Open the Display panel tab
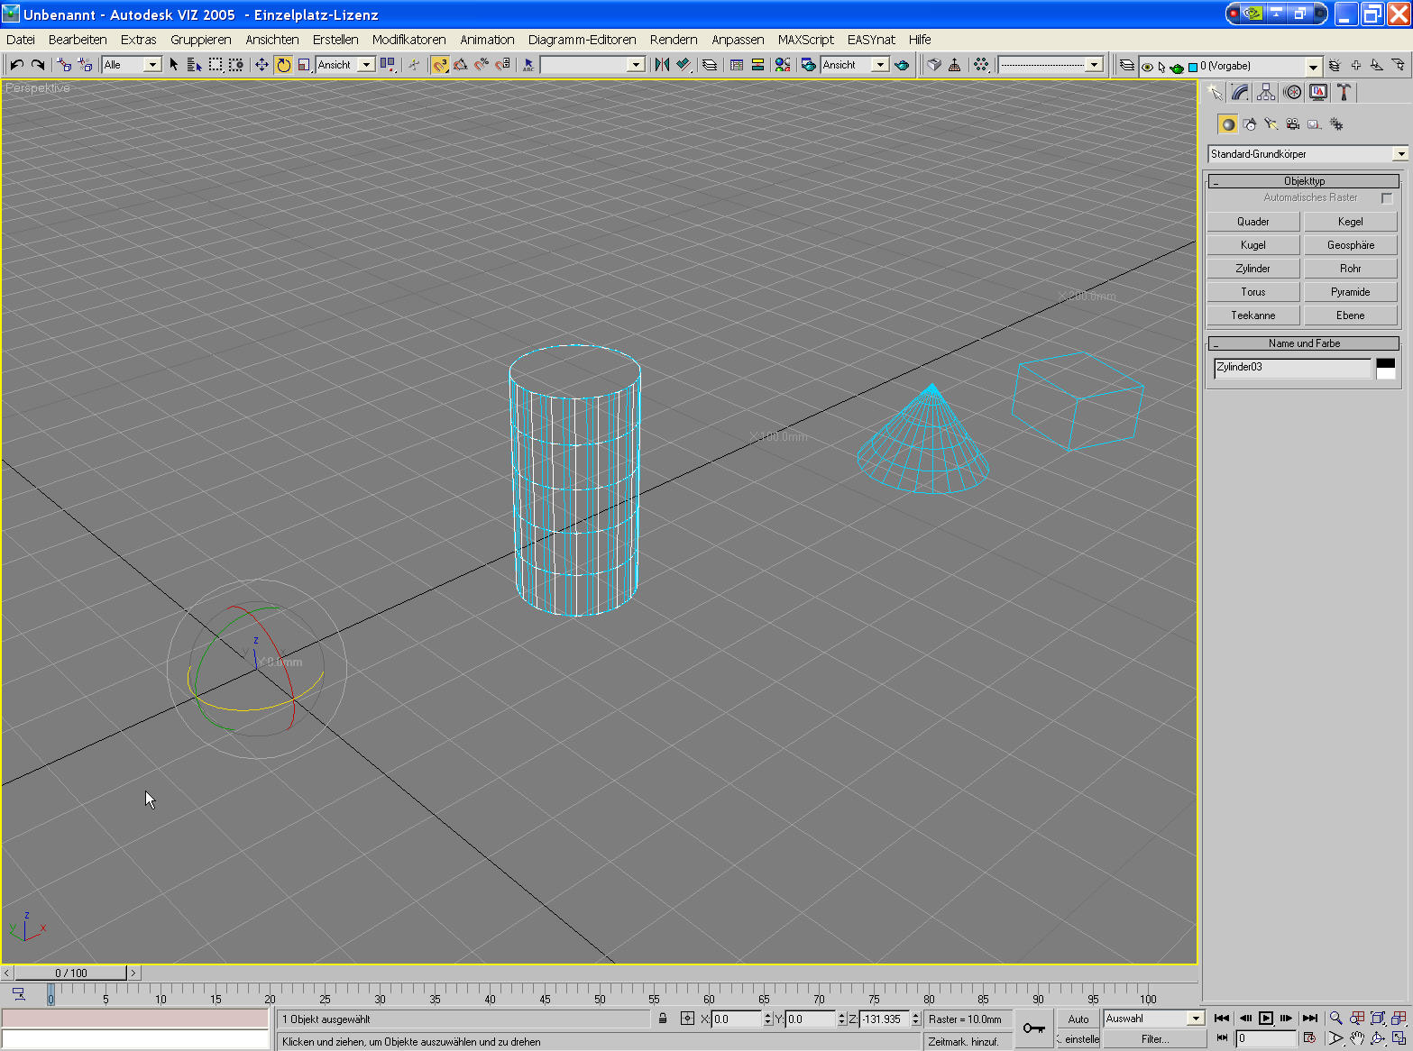Viewport: 1413px width, 1051px height. [1318, 92]
